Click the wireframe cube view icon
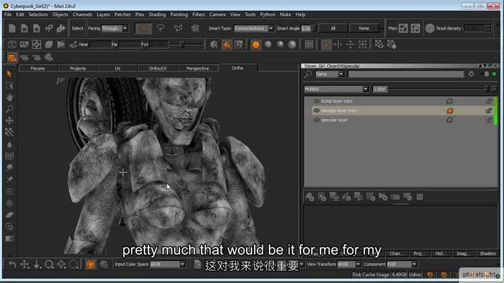This screenshot has width=504, height=283. click(12, 44)
